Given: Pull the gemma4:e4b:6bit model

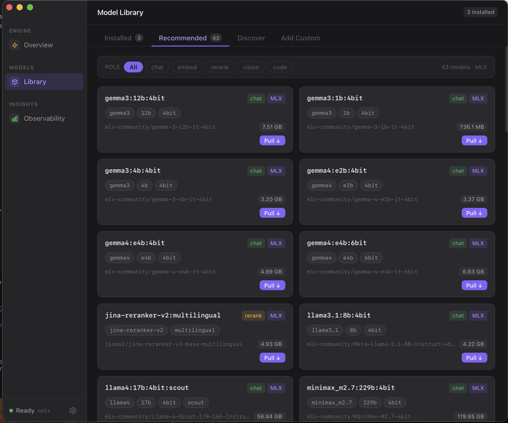Looking at the screenshot, I should [x=474, y=285].
